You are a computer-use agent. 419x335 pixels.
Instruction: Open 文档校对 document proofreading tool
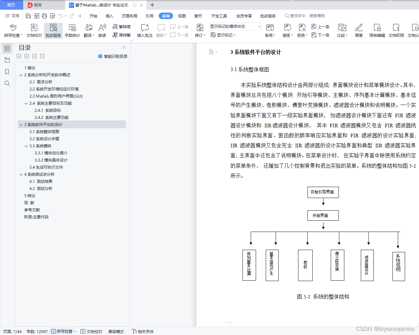pyautogui.click(x=34, y=31)
